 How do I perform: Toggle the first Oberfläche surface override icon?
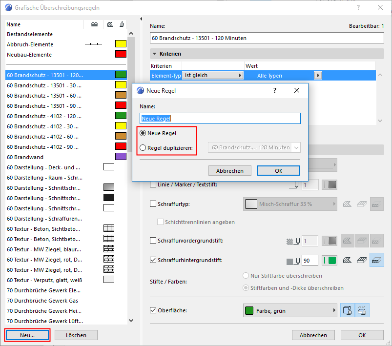347,310
